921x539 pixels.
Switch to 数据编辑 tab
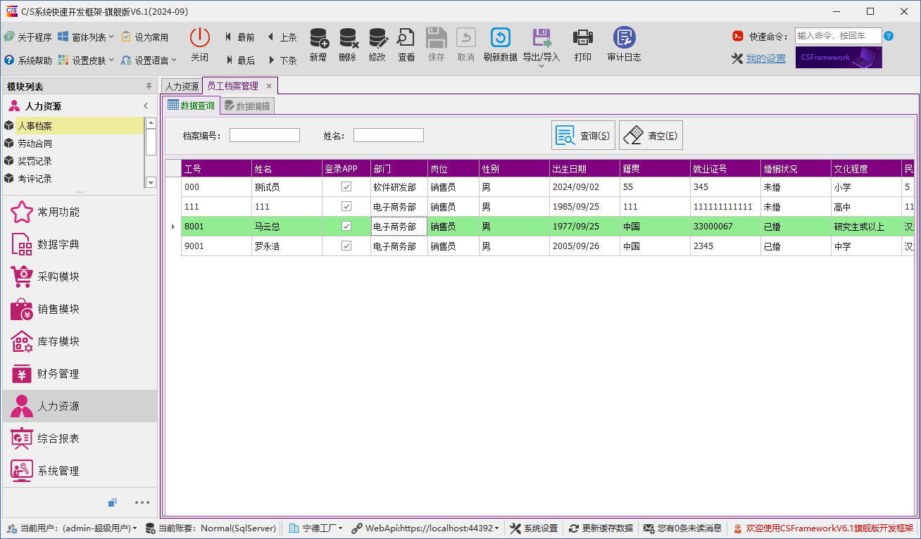pyautogui.click(x=246, y=106)
